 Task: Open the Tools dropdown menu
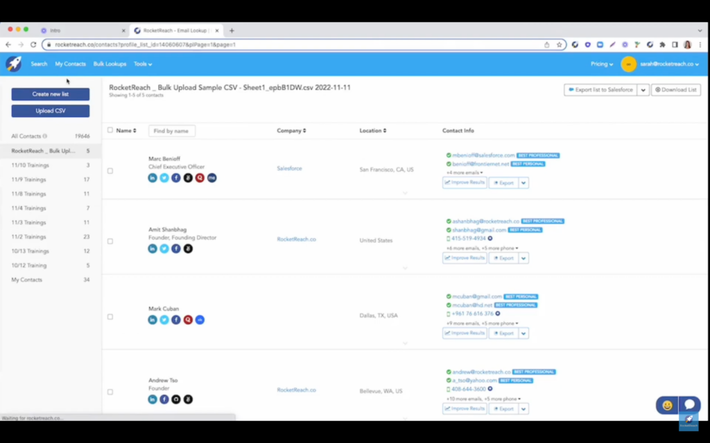click(142, 64)
